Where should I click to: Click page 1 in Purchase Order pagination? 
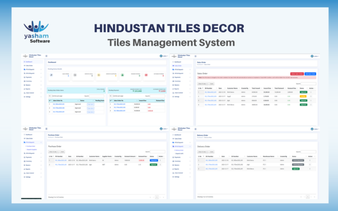tap(156, 197)
